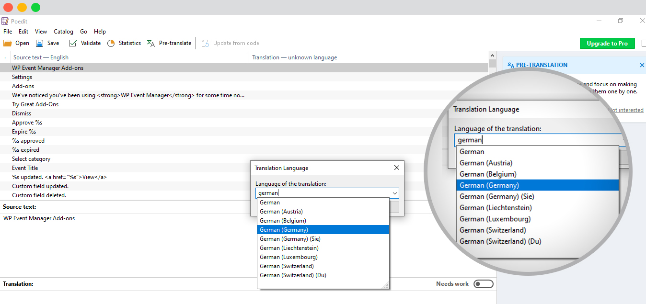Select the We've noticed you've been using row
This screenshot has height=304, width=646.
point(244,95)
